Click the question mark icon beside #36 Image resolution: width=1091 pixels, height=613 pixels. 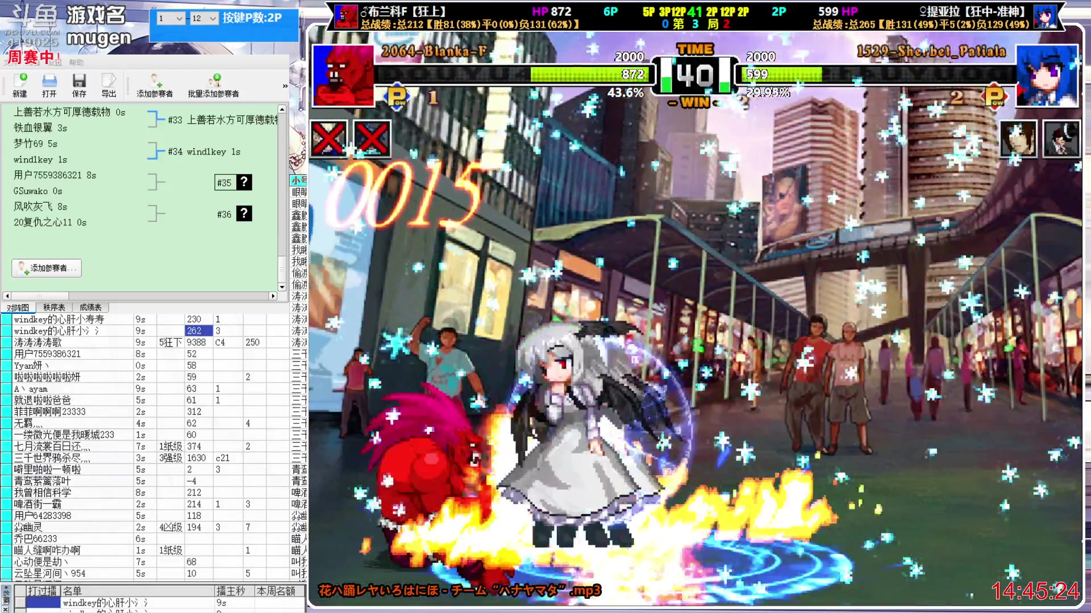pos(244,213)
